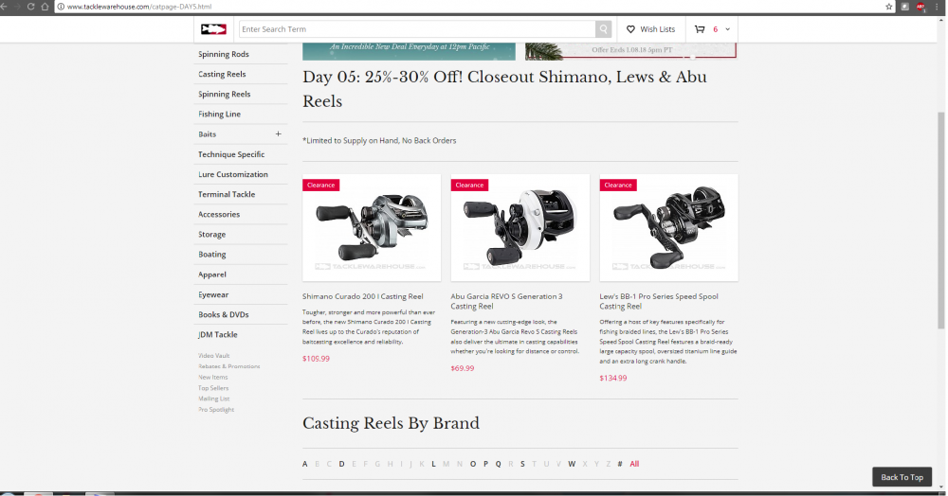
Task: Bookmark page with star icon
Action: pyautogui.click(x=889, y=7)
